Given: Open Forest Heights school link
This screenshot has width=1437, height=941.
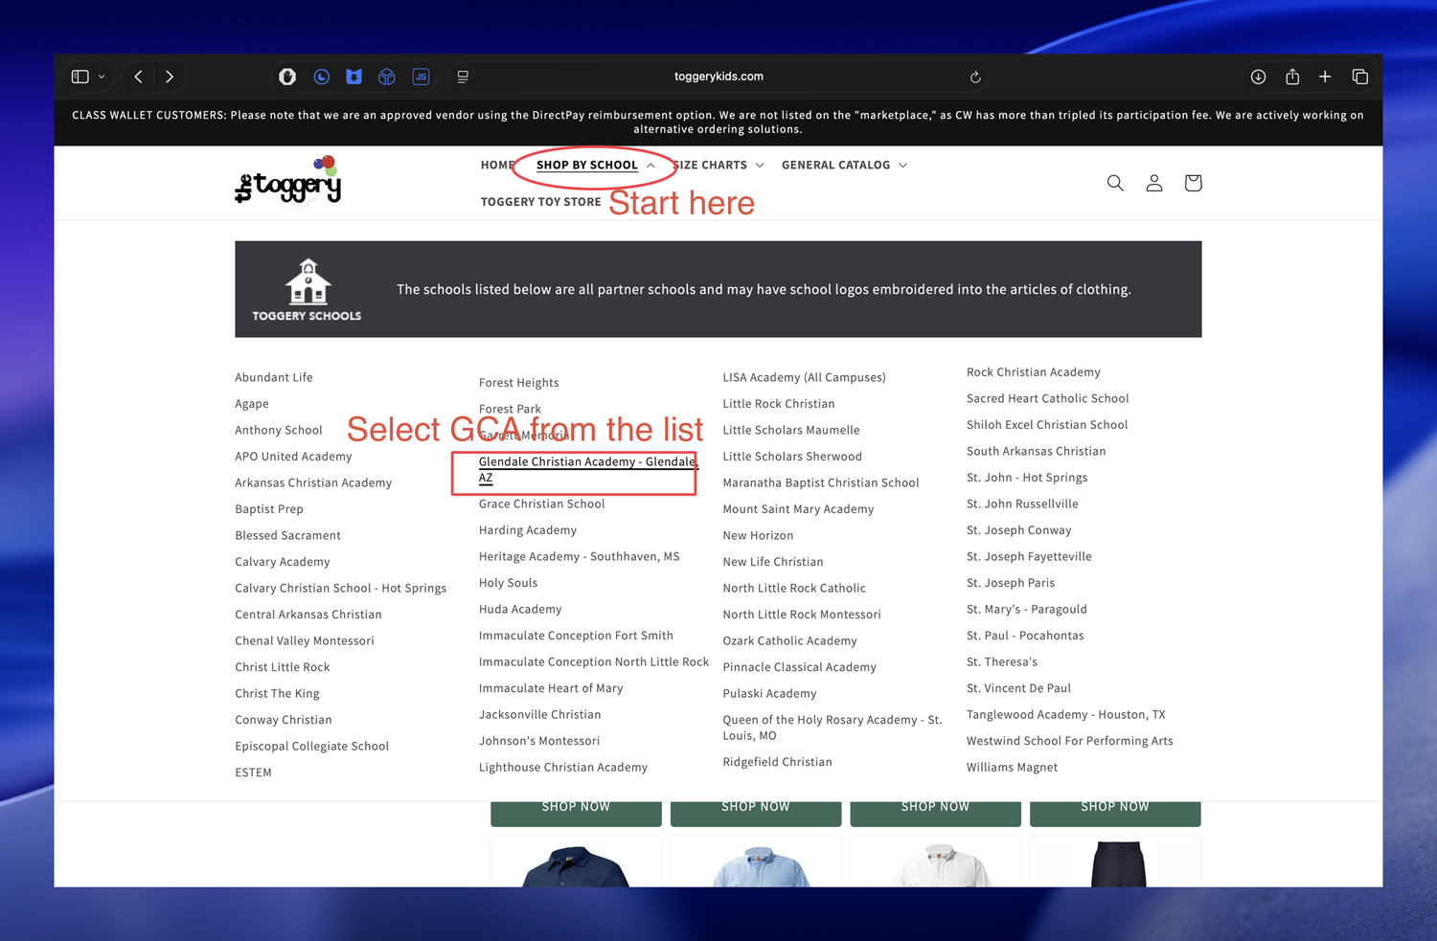Looking at the screenshot, I should click(x=519, y=383).
